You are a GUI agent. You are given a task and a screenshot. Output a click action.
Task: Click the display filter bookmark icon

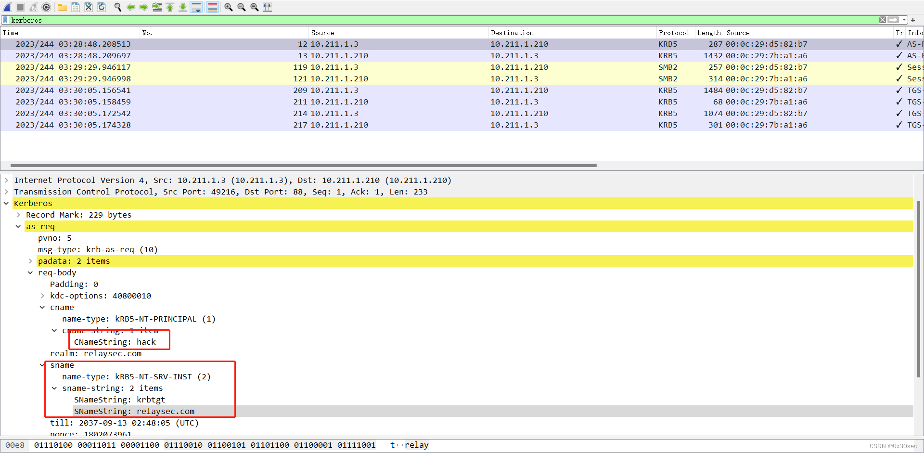coord(5,20)
